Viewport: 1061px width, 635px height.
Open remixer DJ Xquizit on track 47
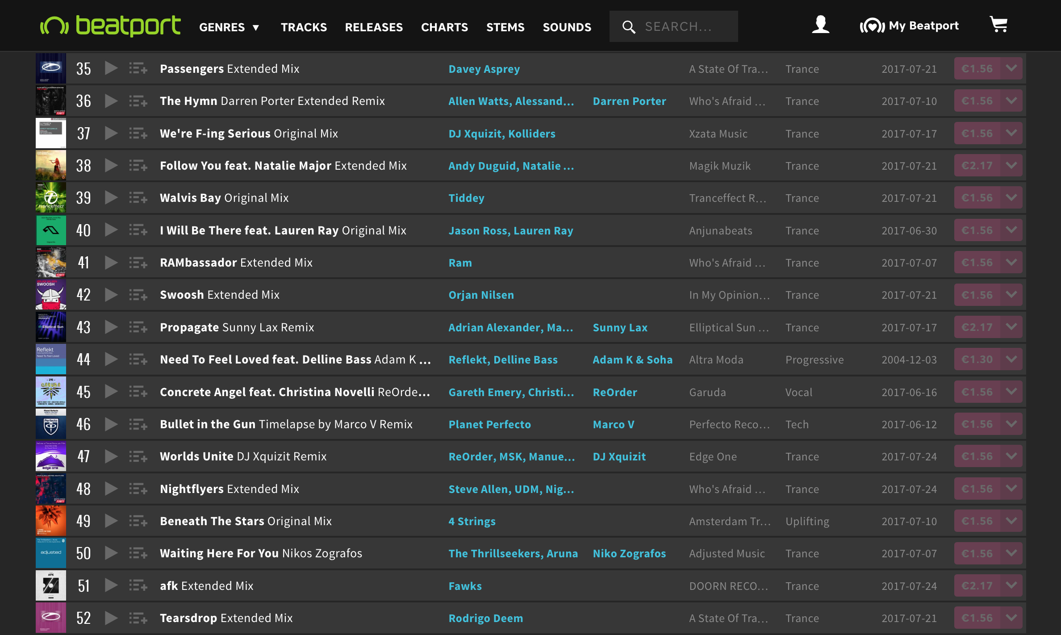(619, 456)
